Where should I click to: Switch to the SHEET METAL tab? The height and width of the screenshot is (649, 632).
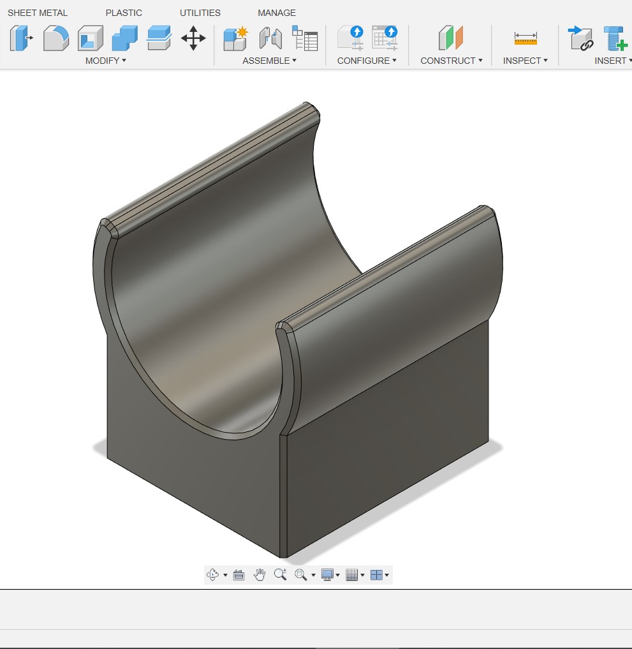38,13
